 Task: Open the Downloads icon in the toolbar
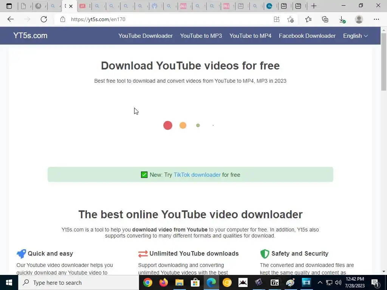coord(342,20)
